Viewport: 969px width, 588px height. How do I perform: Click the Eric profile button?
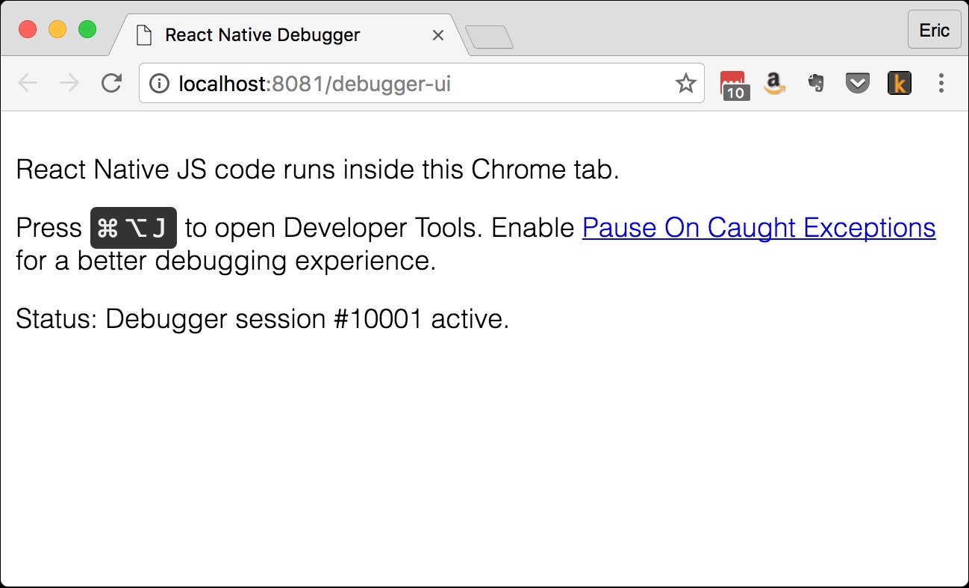coord(934,30)
